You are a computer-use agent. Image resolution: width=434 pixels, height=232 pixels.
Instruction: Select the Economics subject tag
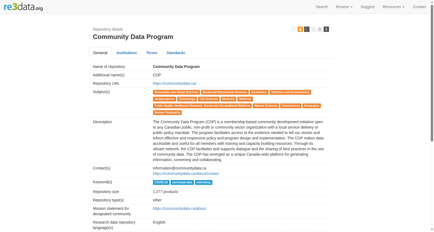pos(259,92)
